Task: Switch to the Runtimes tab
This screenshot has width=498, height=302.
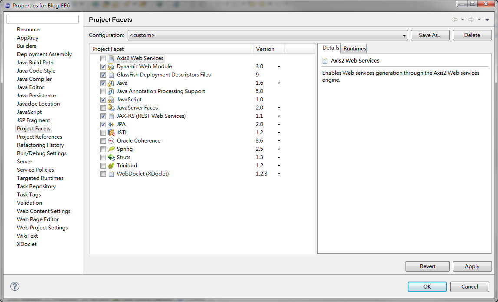Action: (354, 48)
